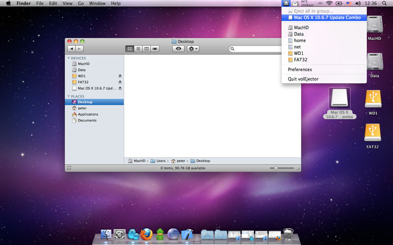393x245 pixels.
Task: Open Eclipse from the Dock
Action: tap(173, 235)
